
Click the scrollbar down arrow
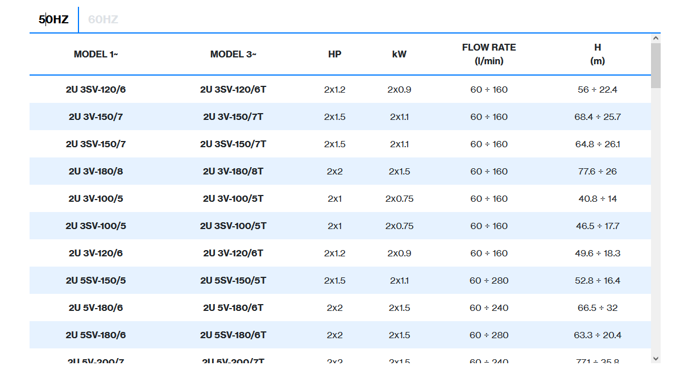click(656, 358)
